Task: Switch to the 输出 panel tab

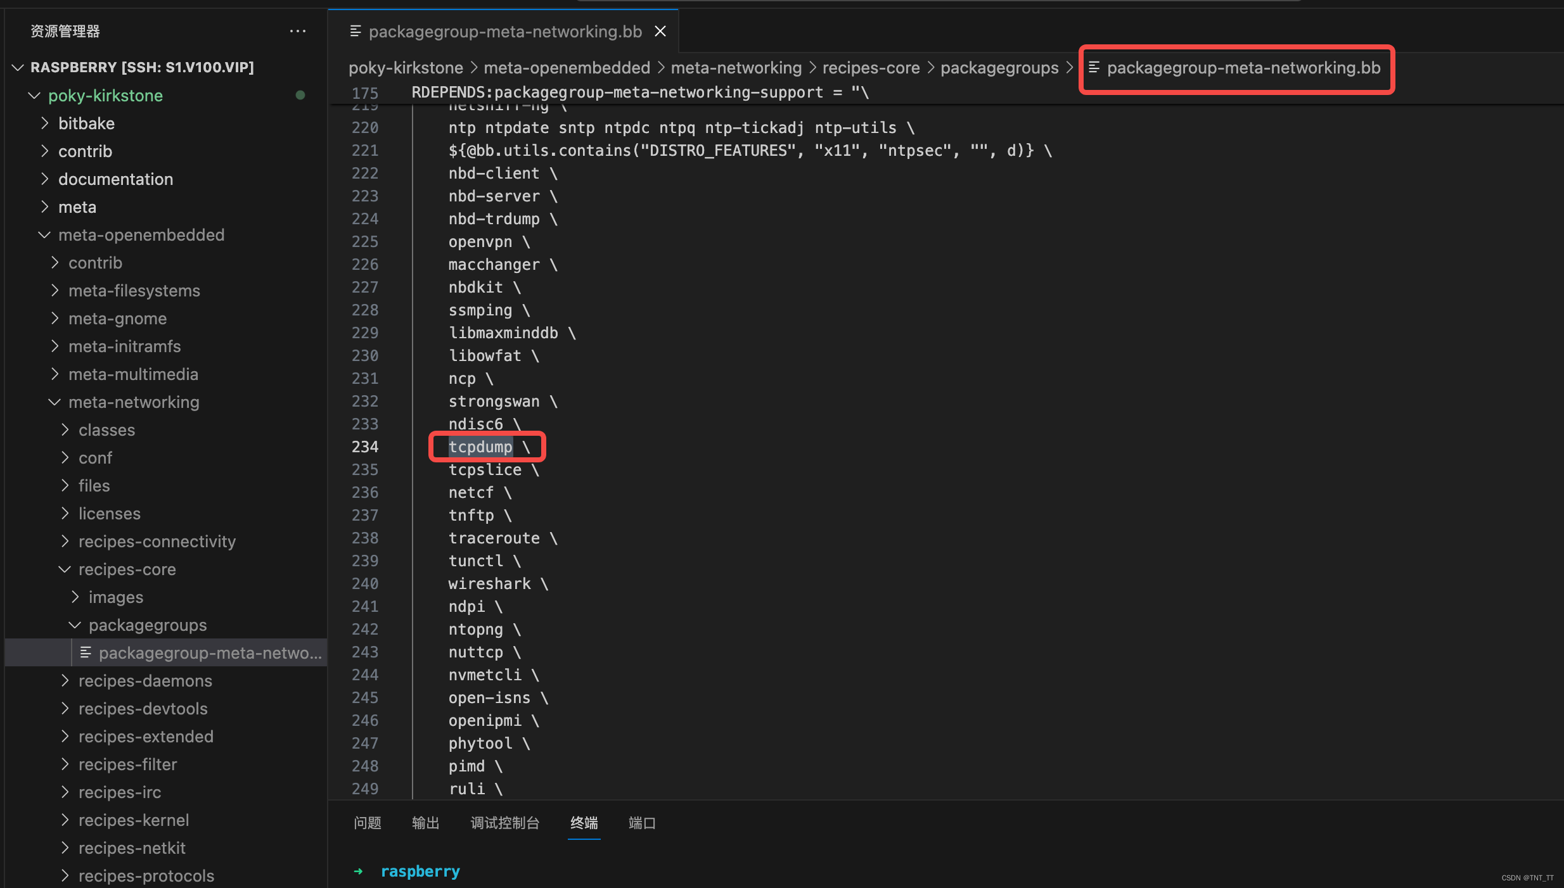Action: click(426, 823)
